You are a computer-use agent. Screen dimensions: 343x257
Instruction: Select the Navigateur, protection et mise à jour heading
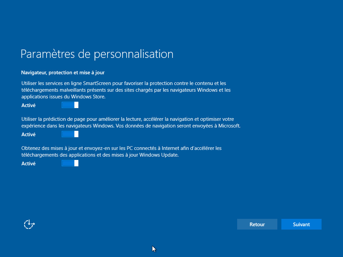click(63, 73)
